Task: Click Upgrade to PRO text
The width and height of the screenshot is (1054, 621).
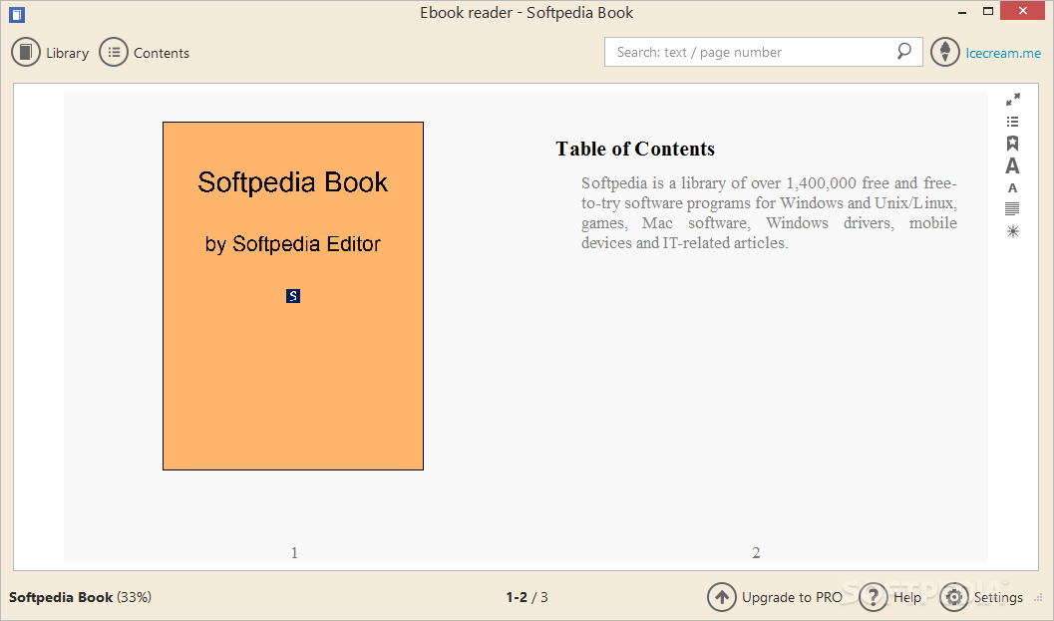Action: 792,597
